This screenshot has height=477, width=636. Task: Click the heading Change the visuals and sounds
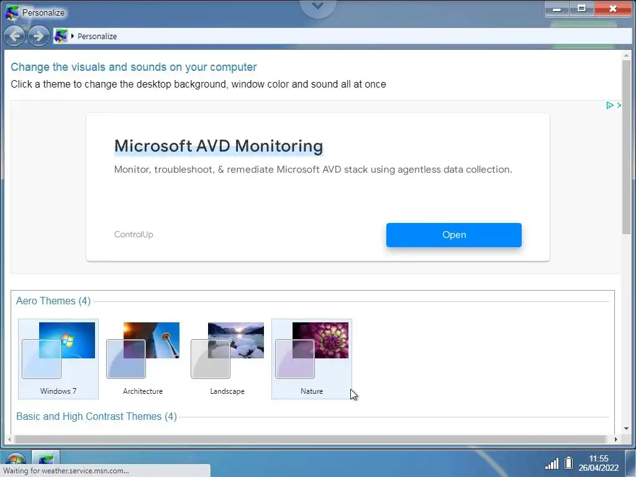tap(134, 67)
